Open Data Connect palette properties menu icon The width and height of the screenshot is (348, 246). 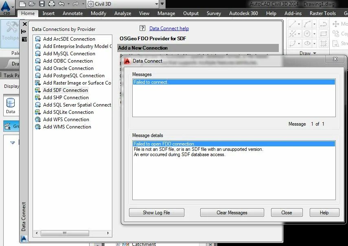[24, 39]
